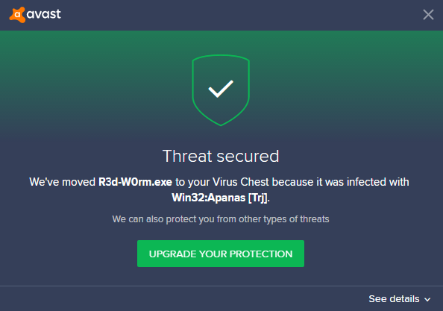Viewport: 443px width, 311px height.
Task: Expand details using the chevron arrow
Action: (x=427, y=299)
